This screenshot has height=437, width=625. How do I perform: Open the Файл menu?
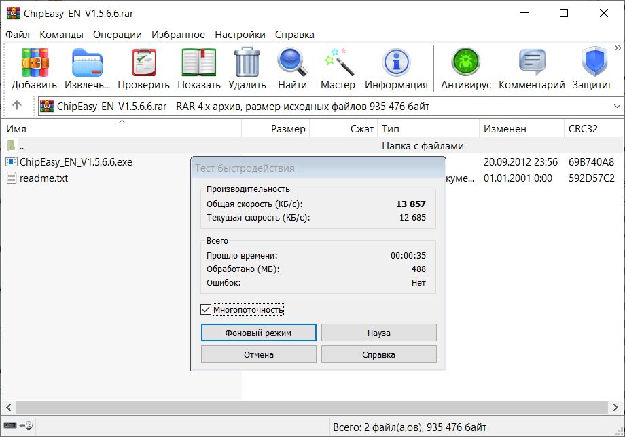[18, 35]
